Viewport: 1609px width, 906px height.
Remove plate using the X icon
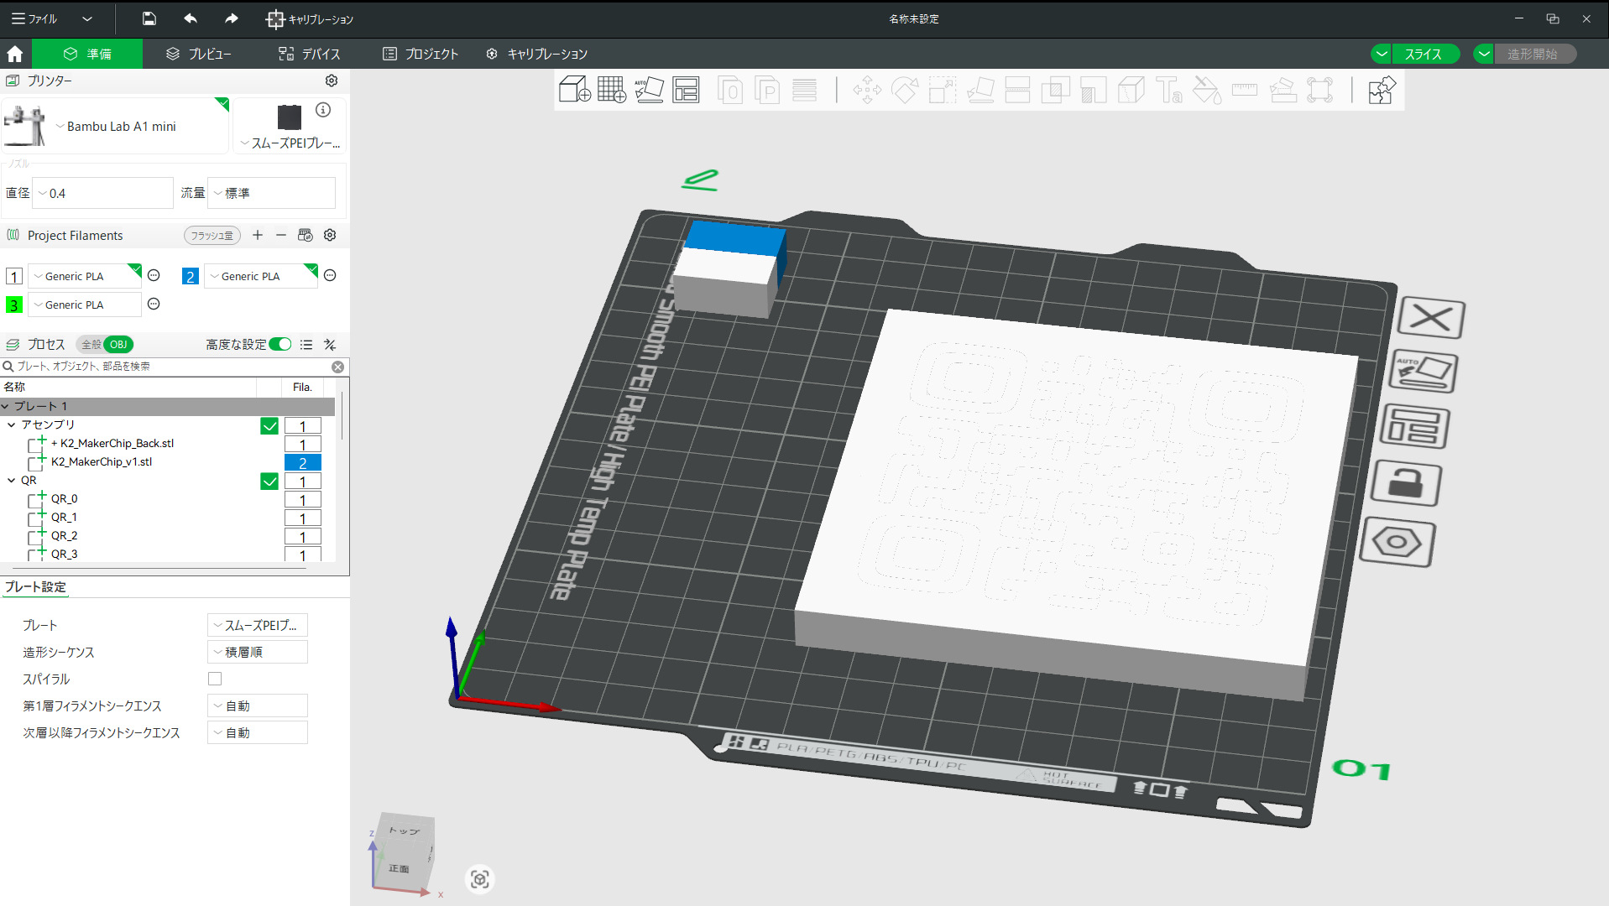point(1431,318)
